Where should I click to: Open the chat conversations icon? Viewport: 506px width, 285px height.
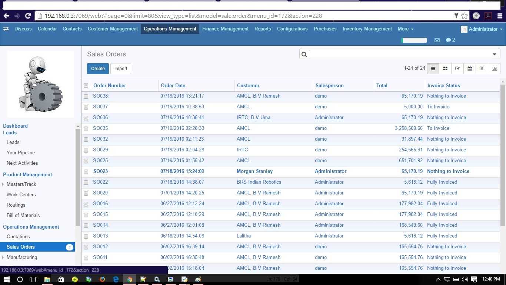[450, 40]
